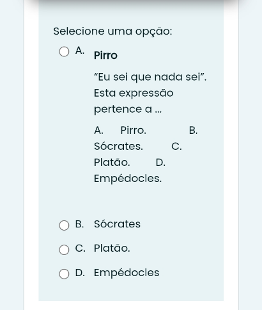Click the 'Selecione uma opção:' prompt text
The image size is (262, 310).
click(112, 31)
